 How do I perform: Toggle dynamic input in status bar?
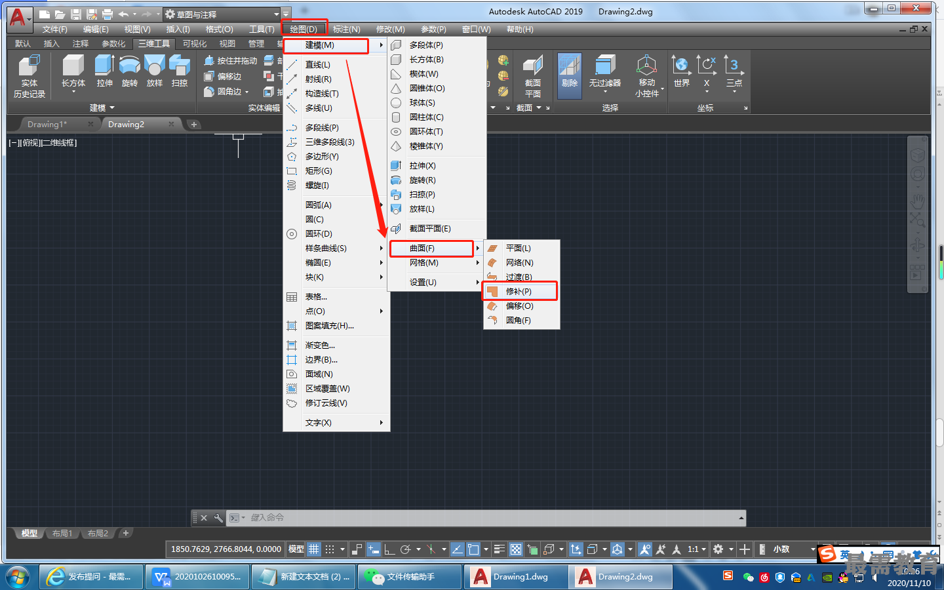click(373, 549)
